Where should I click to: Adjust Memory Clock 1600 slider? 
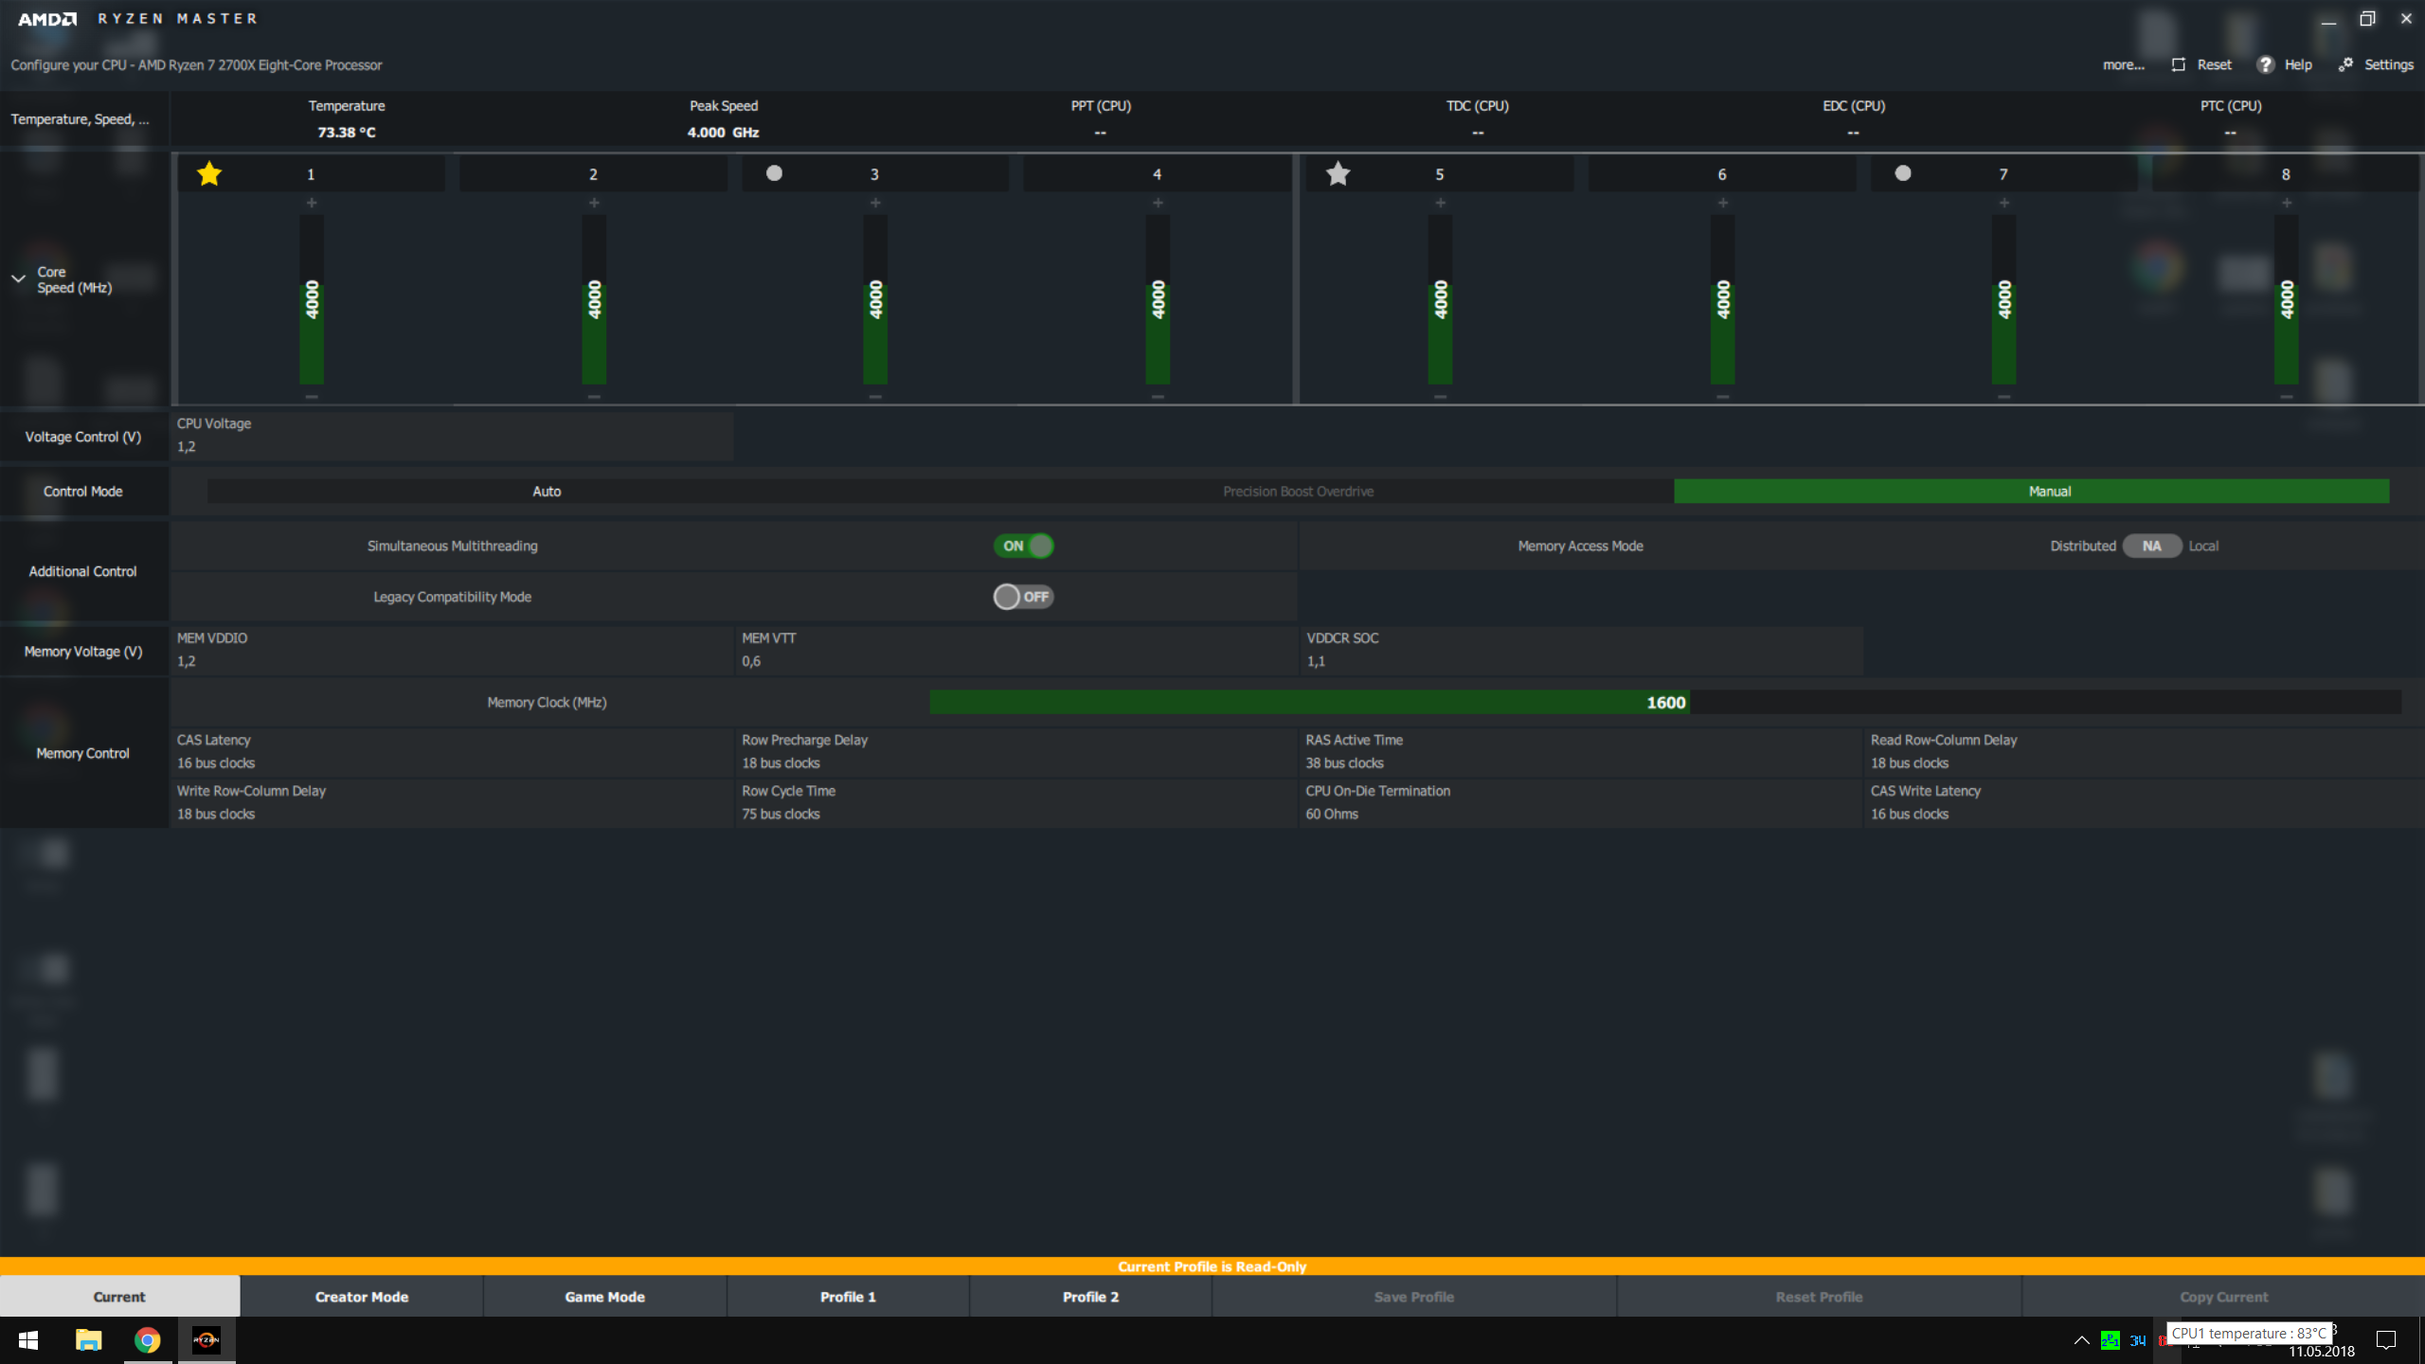tap(1665, 702)
